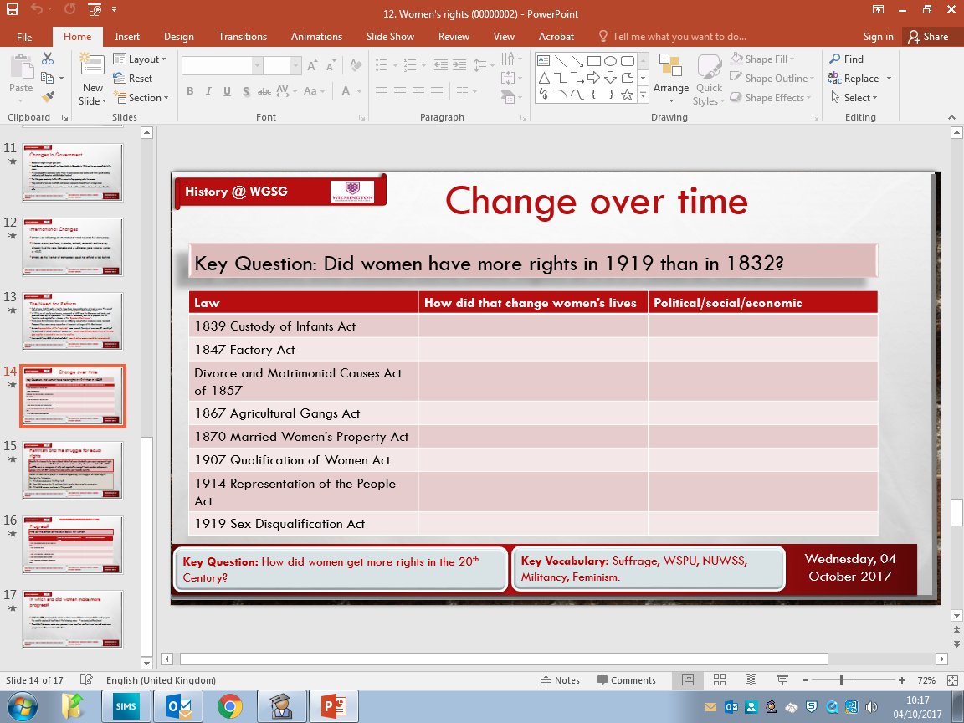This screenshot has height=723, width=964.
Task: Open the font size dropdown arrow
Action: coord(295,65)
